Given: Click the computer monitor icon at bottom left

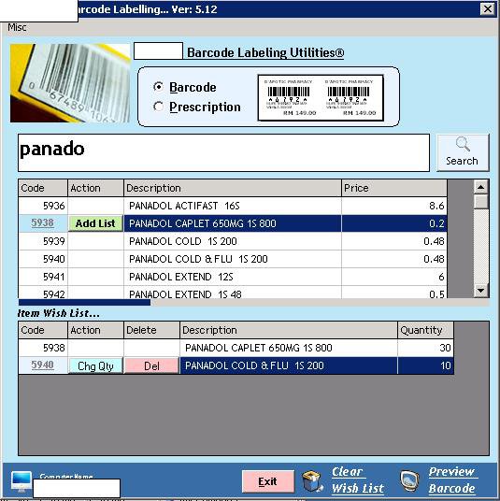Looking at the screenshot, I should tap(21, 481).
